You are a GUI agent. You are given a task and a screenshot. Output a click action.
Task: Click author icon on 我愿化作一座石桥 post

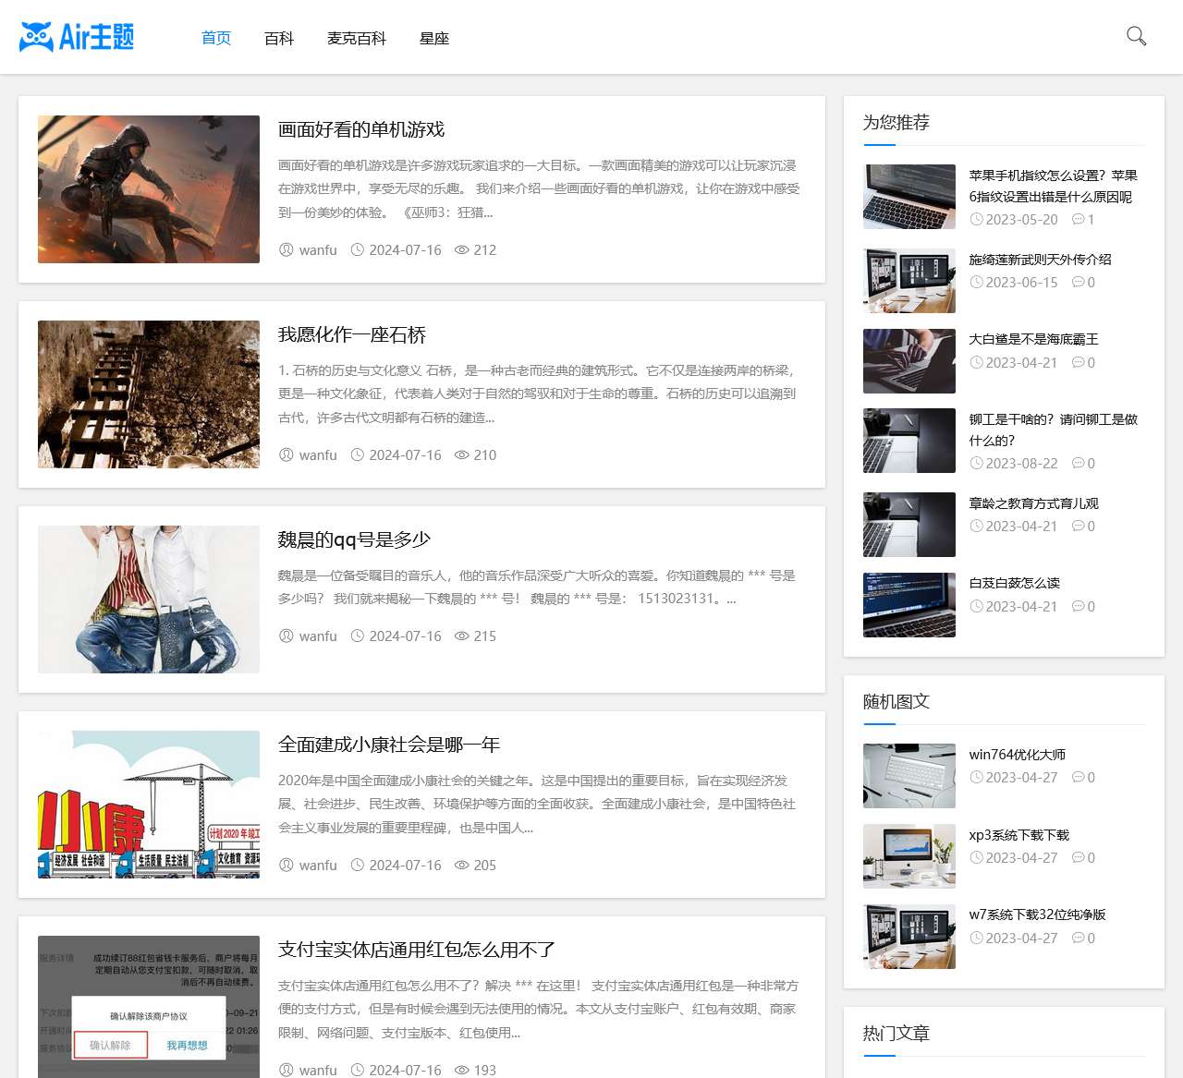click(x=287, y=454)
